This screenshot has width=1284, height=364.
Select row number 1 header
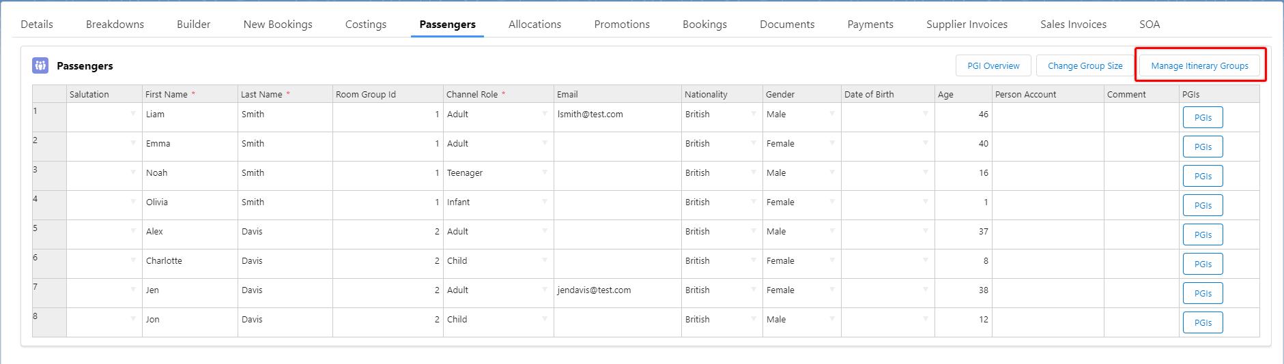point(49,117)
